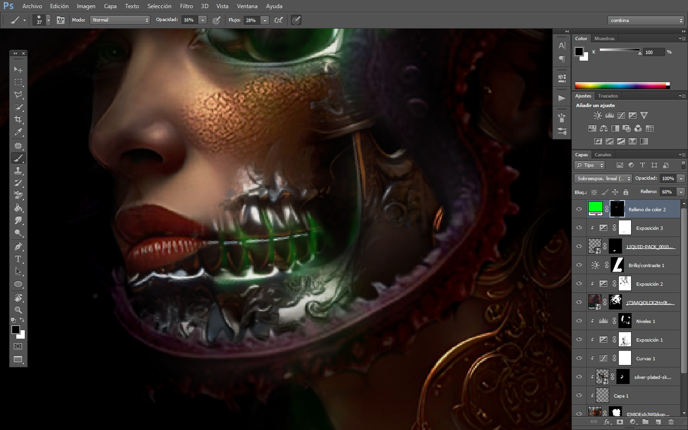Switch to the Canales tab

(x=603, y=155)
